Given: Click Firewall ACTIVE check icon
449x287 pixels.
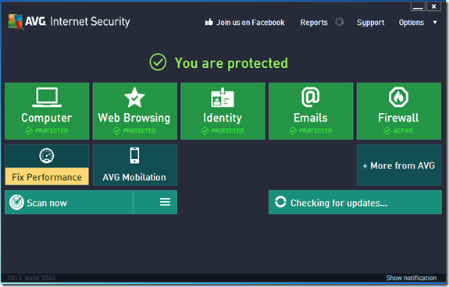Looking at the screenshot, I should click(x=387, y=131).
